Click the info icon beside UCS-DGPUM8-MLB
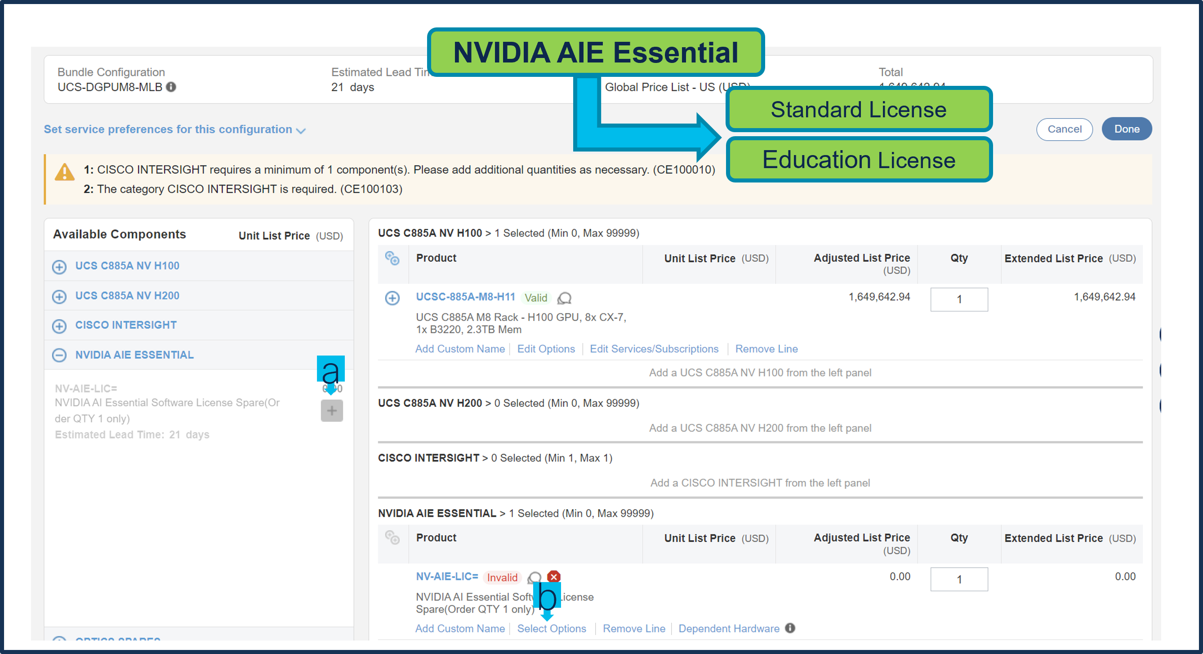 171,87
